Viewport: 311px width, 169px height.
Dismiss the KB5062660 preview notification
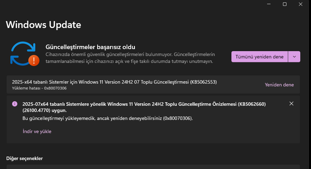tap(291, 104)
